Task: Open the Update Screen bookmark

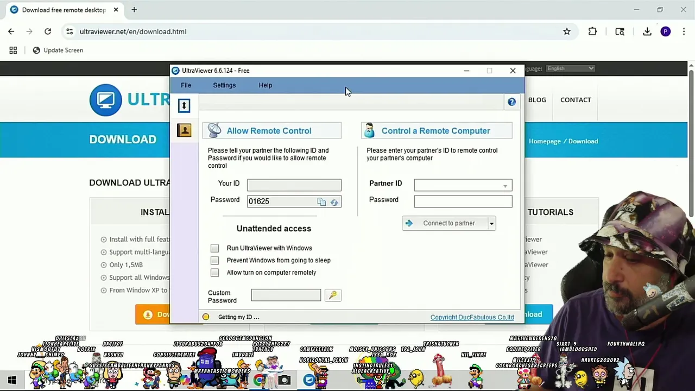Action: pos(58,50)
